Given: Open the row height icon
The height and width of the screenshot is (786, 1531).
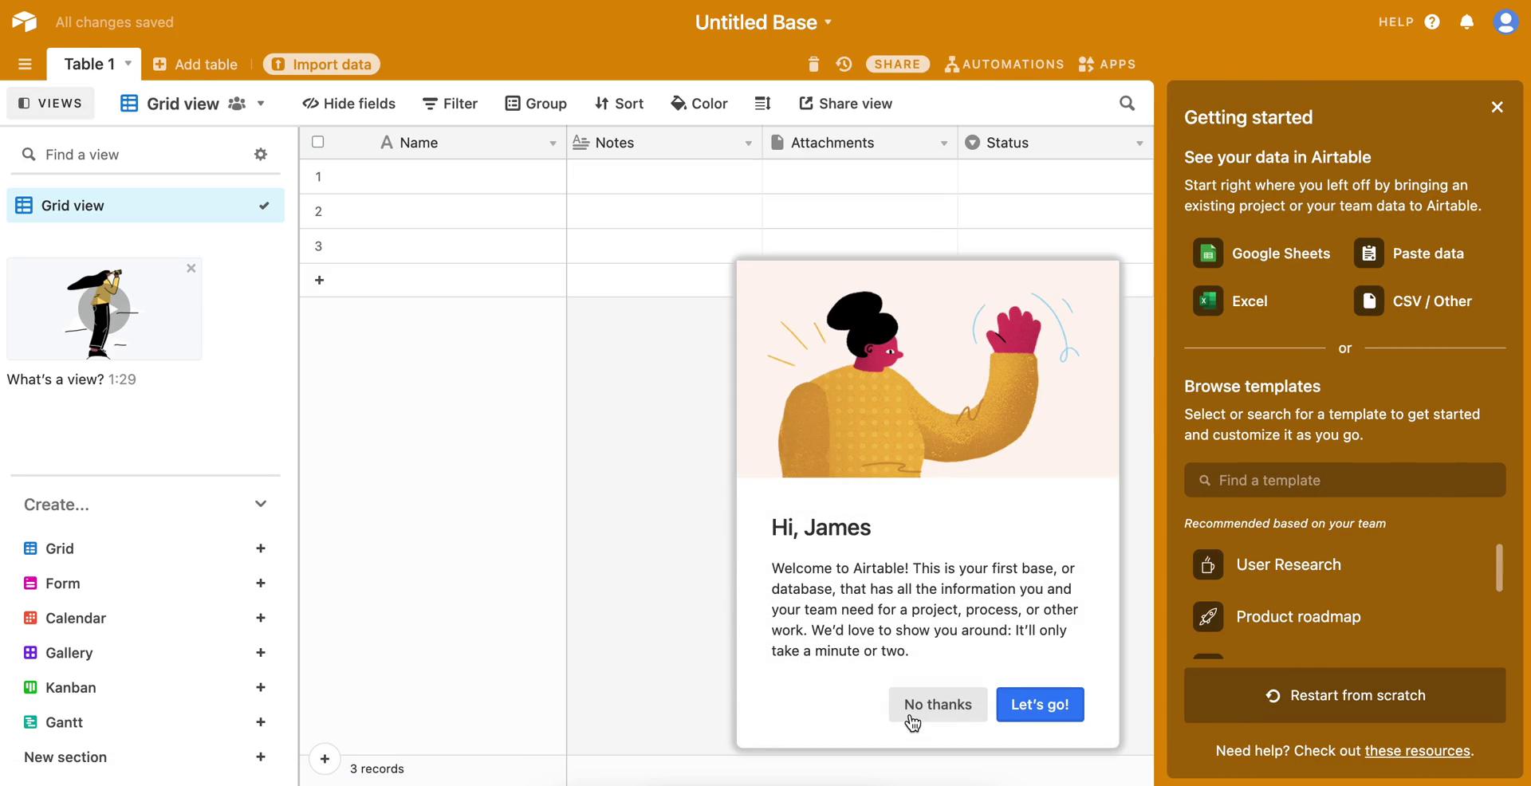Looking at the screenshot, I should (762, 103).
